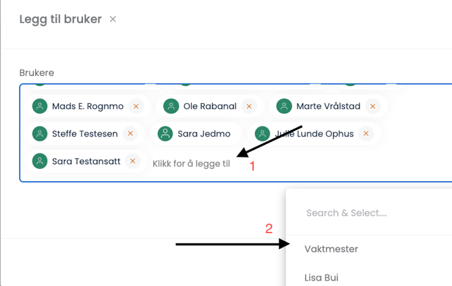Click Ole Rabanal's avatar icon
The width and height of the screenshot is (452, 286).
point(171,106)
